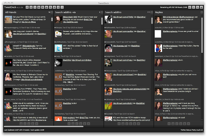Move the Replies column right with arrow icon
This screenshot has height=137, width=207.
coord(189,124)
